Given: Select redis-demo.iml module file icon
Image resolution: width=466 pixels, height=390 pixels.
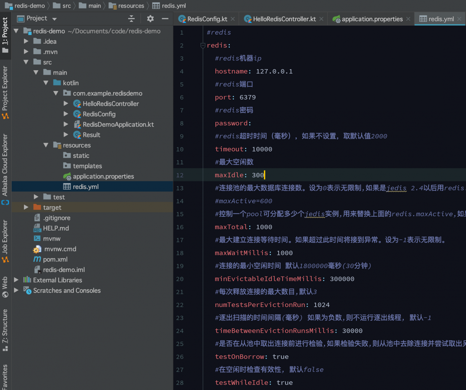Looking at the screenshot, I should click(x=37, y=269).
